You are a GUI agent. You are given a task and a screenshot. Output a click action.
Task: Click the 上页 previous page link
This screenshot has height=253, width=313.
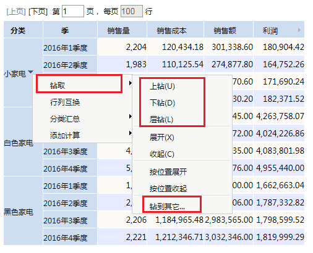coord(16,12)
